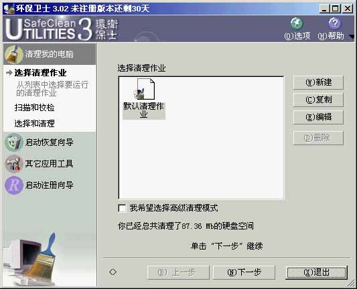This screenshot has width=357, height=289.
Task: Click the (E)编辑 button
Action: [x=318, y=117]
